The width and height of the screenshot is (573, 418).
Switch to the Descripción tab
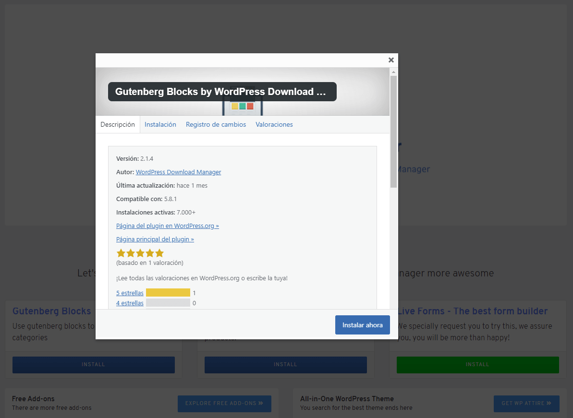tap(118, 124)
